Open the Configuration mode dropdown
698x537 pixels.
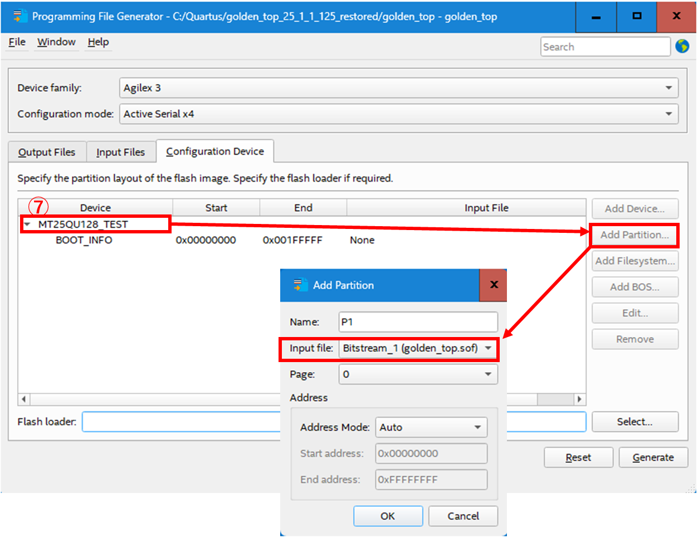[668, 114]
